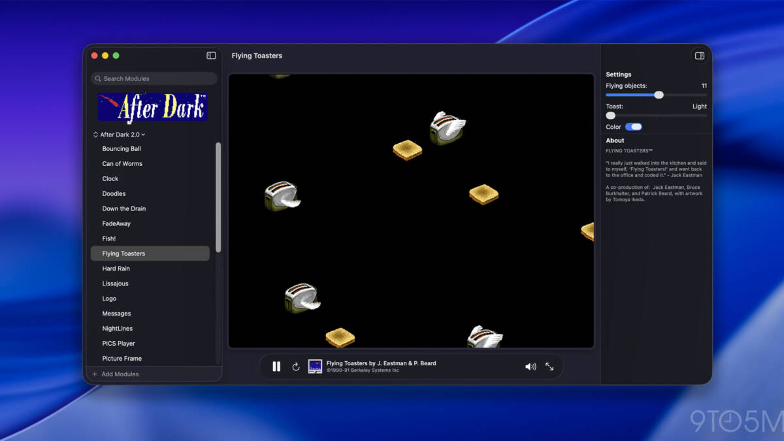
Task: Click the Flying objects value 11
Action: click(x=704, y=86)
